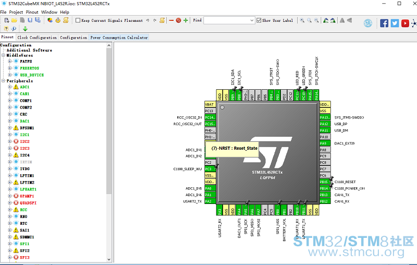The height and width of the screenshot is (265, 417).
Task: Click the ST community network icon
Action: point(414,23)
